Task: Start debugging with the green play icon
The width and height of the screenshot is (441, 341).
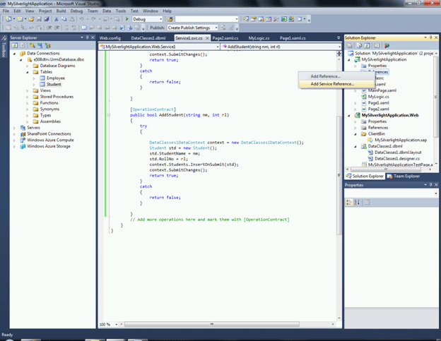Action: pyautogui.click(x=127, y=19)
